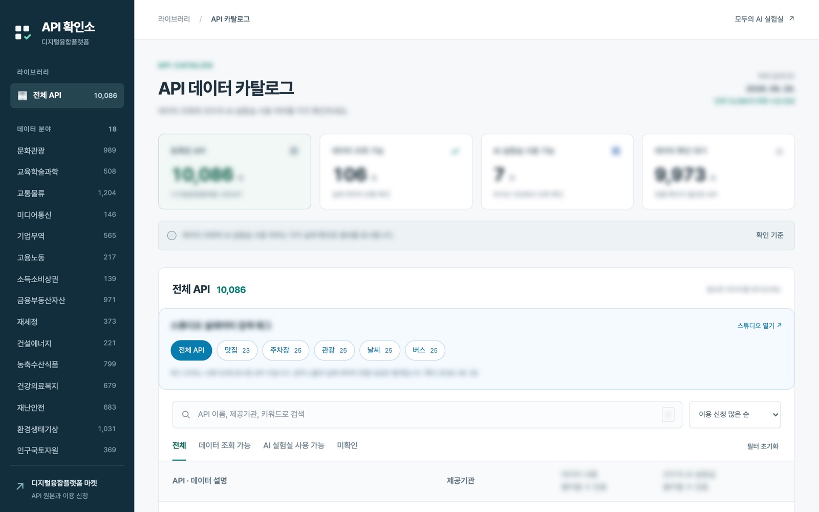Click the API 확인소 logo icon
The height and width of the screenshot is (512, 819).
23,33
